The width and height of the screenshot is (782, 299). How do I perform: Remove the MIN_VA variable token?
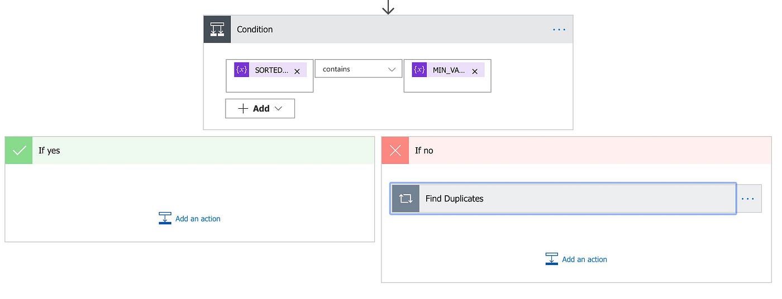pyautogui.click(x=475, y=71)
